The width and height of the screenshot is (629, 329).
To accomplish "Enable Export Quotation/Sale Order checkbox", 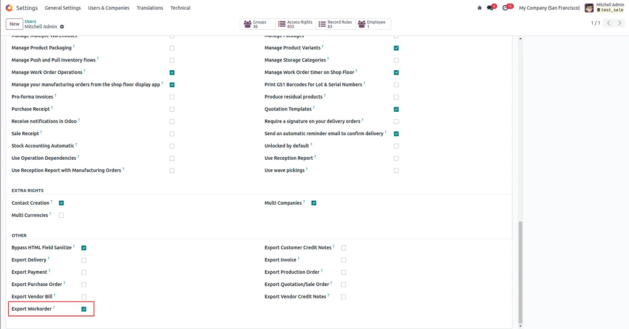I will click(x=343, y=284).
